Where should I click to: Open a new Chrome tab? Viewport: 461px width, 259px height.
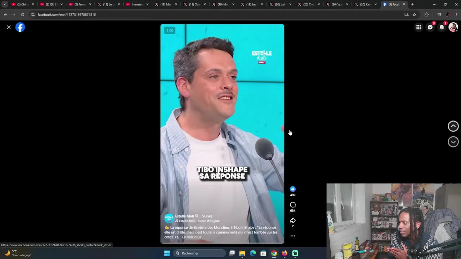pos(412,4)
